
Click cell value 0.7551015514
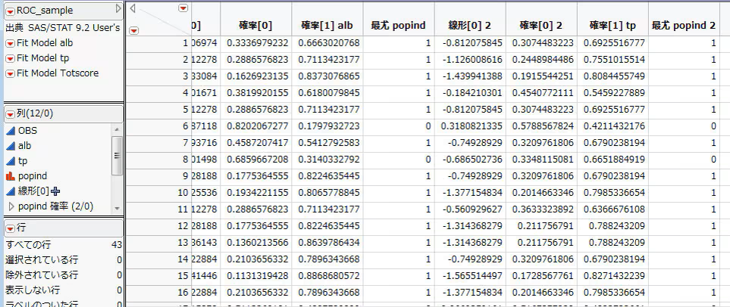pos(614,60)
